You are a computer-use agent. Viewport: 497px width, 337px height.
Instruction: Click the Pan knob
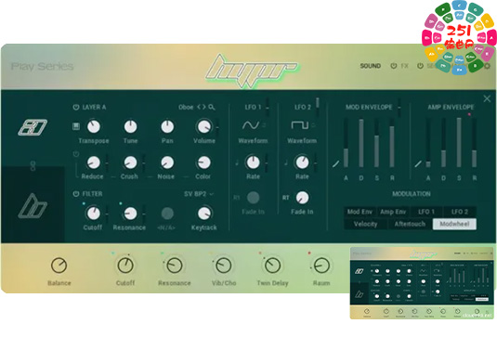click(167, 126)
